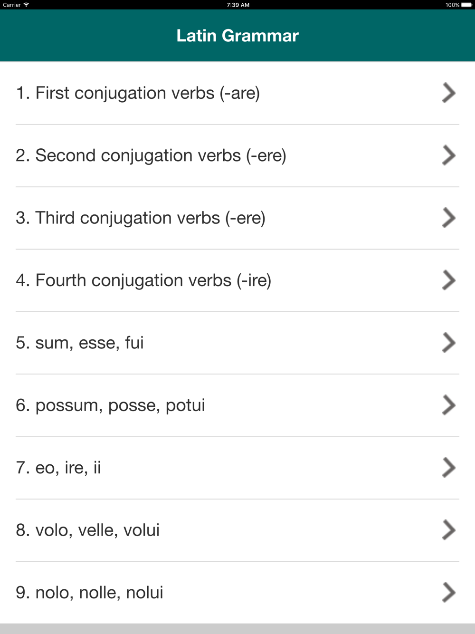Tap chevron beside Fourth conjugation verbs
Viewport: 475px width, 634px height.
coord(449,280)
